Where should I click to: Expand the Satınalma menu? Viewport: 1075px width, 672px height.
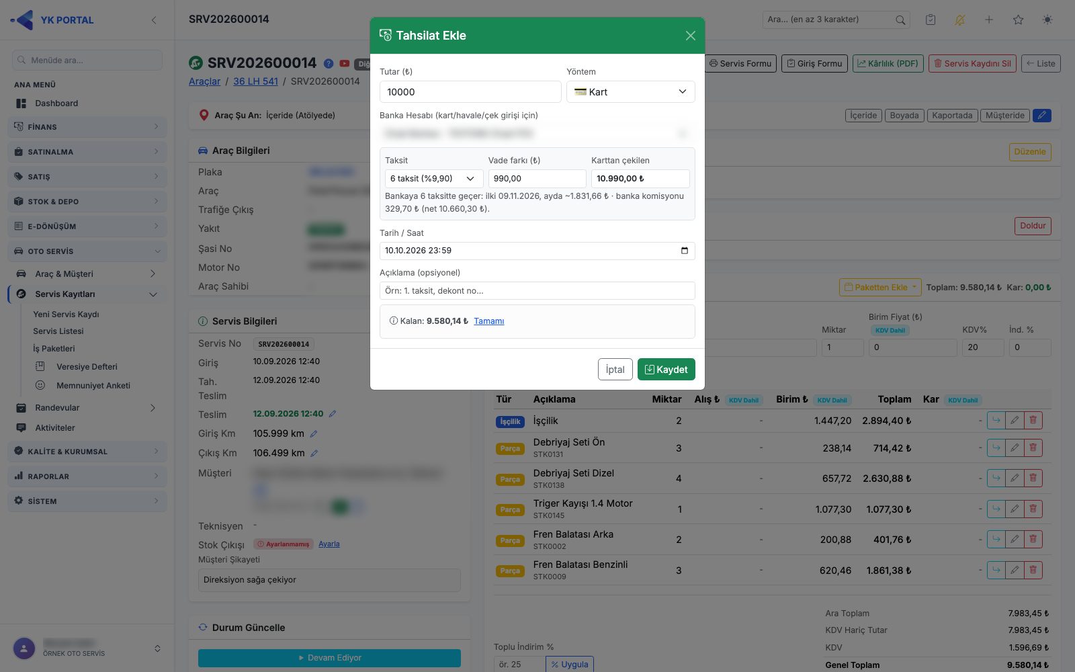tap(87, 151)
